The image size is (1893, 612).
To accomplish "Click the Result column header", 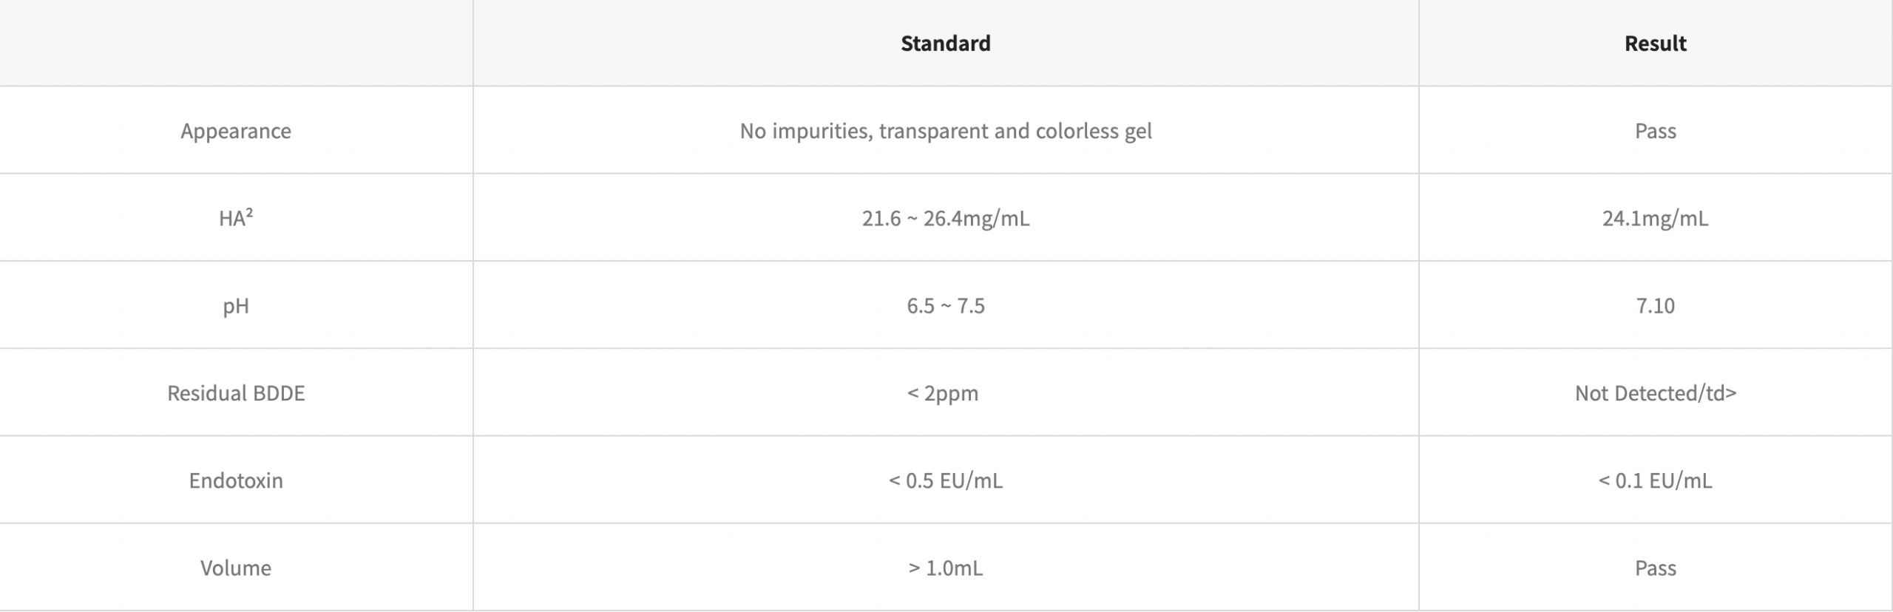I will click(1655, 44).
